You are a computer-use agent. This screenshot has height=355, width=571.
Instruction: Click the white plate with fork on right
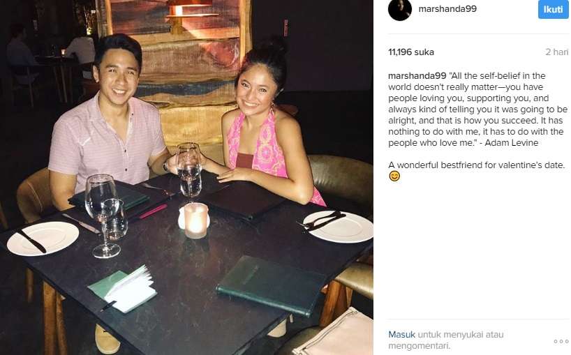337,227
